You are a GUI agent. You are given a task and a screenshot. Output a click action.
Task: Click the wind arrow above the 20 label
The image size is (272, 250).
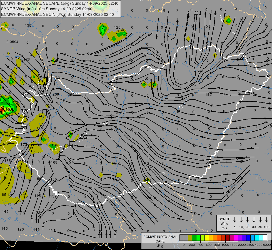(x=247, y=220)
